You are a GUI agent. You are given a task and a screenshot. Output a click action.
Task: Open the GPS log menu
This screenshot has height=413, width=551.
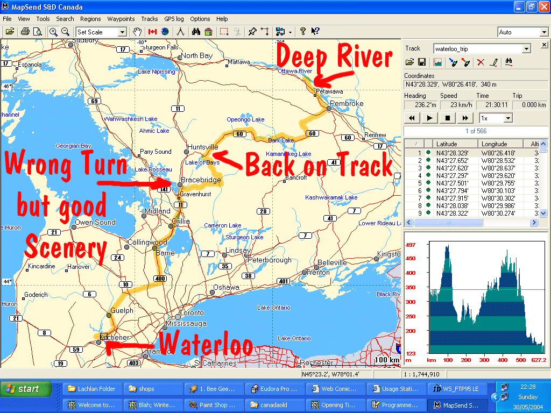(174, 19)
